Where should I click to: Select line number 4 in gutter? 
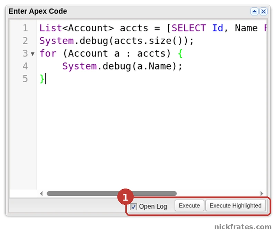click(x=25, y=66)
